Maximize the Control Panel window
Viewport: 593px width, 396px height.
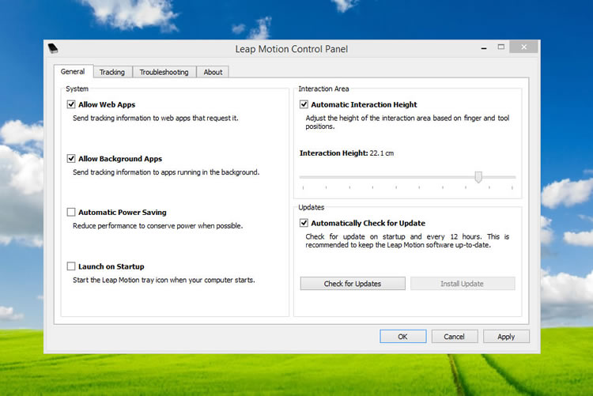[500, 47]
